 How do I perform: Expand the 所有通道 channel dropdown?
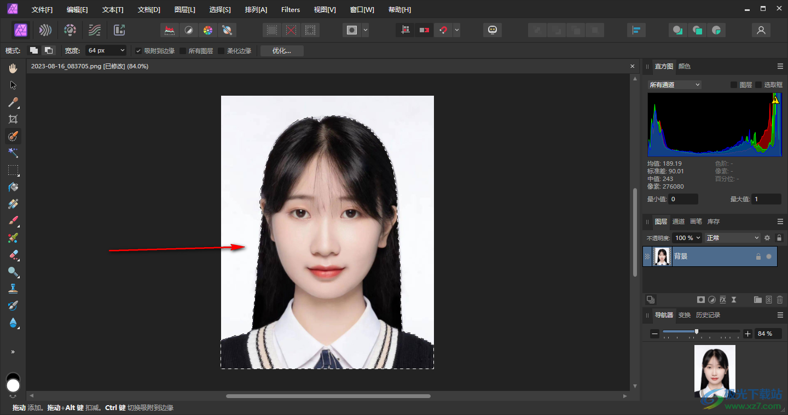[674, 85]
